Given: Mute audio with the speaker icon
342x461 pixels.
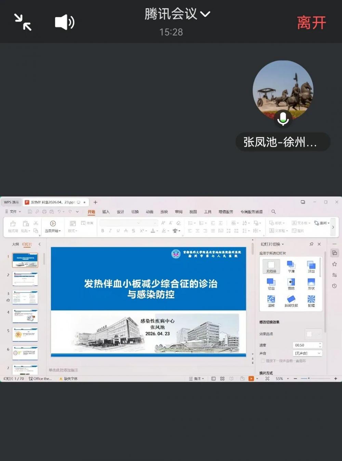Looking at the screenshot, I should click(x=65, y=23).
